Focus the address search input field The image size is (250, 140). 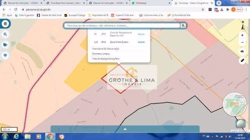pos(122,26)
